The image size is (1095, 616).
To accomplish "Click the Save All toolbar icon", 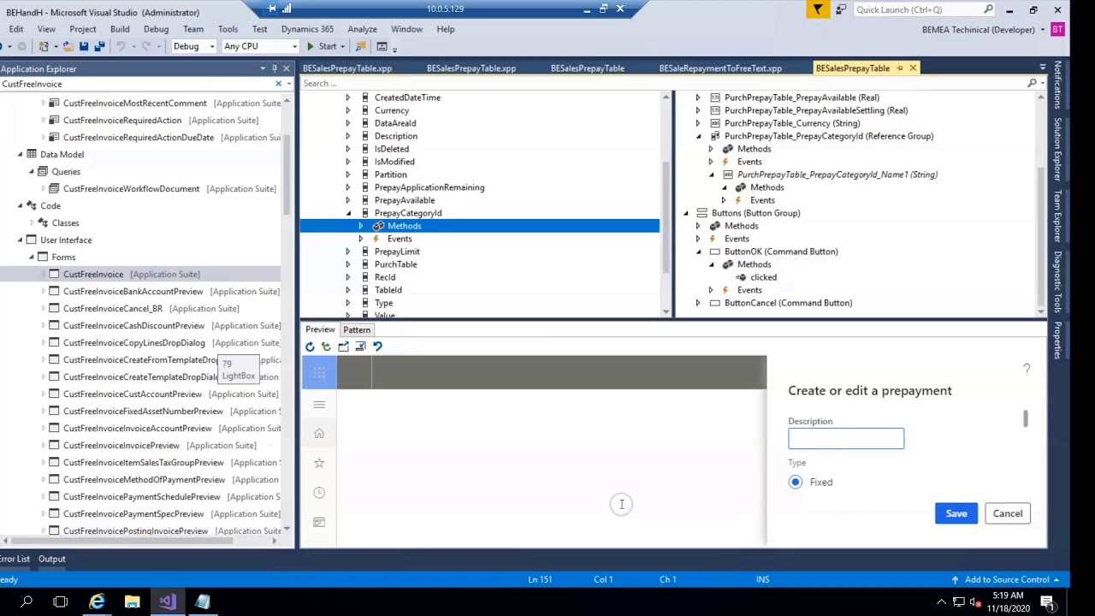I will coord(99,46).
